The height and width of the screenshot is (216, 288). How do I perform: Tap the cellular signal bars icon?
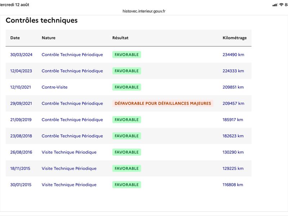click(275, 5)
